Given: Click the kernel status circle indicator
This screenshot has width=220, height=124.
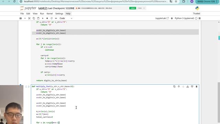Looking at the screenshot, I should (x=196, y=18).
